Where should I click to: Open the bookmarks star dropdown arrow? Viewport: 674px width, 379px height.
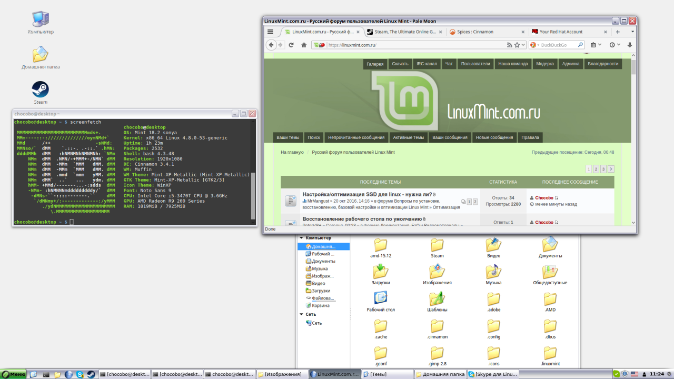(524, 45)
